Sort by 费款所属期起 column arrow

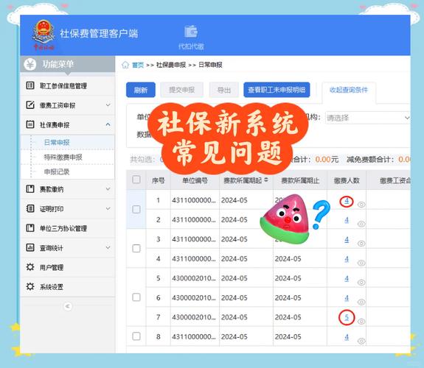click(266, 180)
